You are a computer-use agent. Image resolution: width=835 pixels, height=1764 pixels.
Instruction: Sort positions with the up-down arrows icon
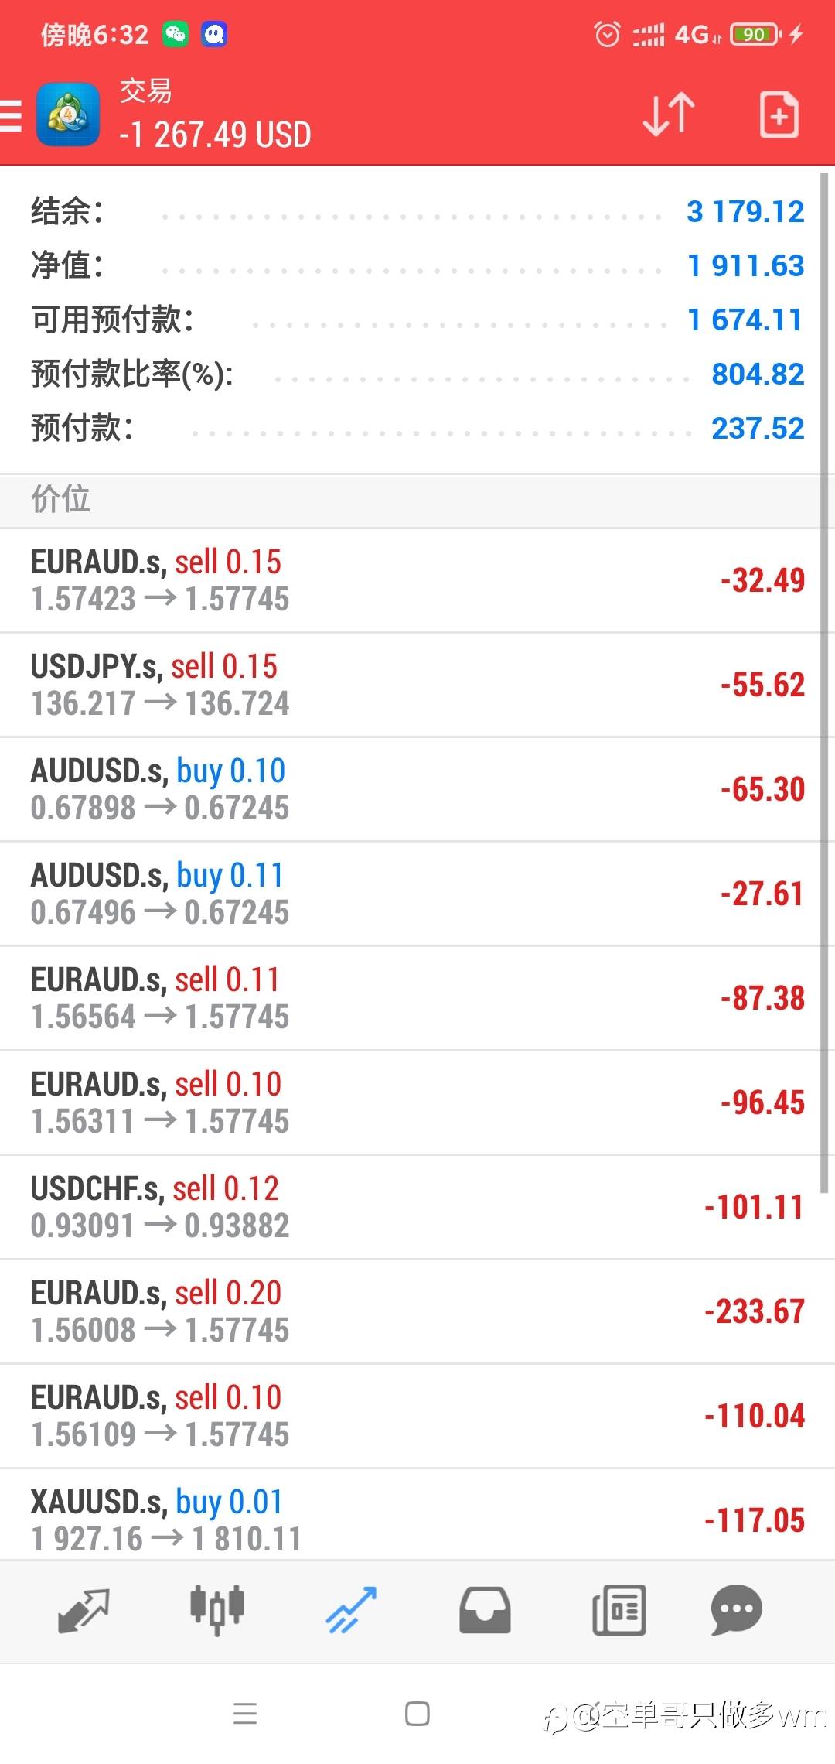(669, 115)
